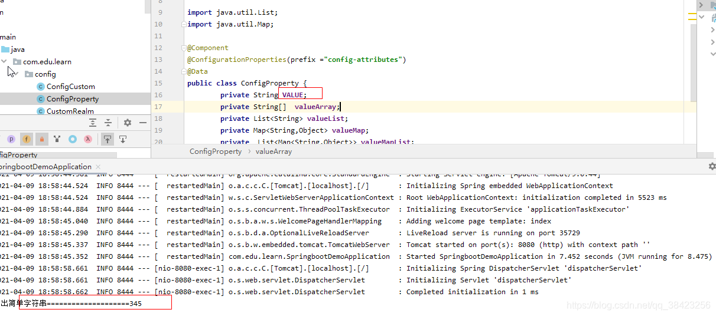Click the ConfigCustom class icon
The height and width of the screenshot is (316, 716).
click(x=41, y=87)
